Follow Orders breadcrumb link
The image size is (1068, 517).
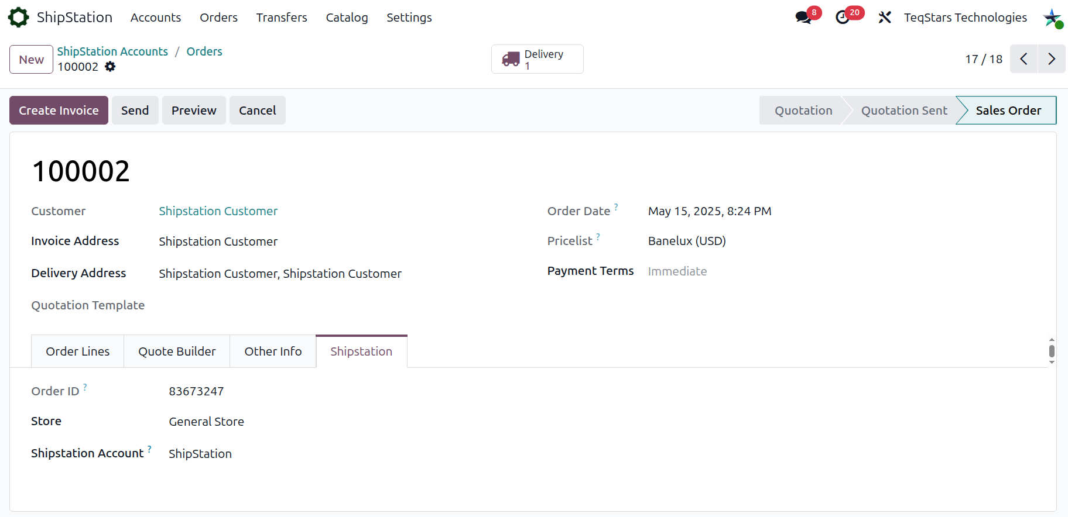(204, 51)
